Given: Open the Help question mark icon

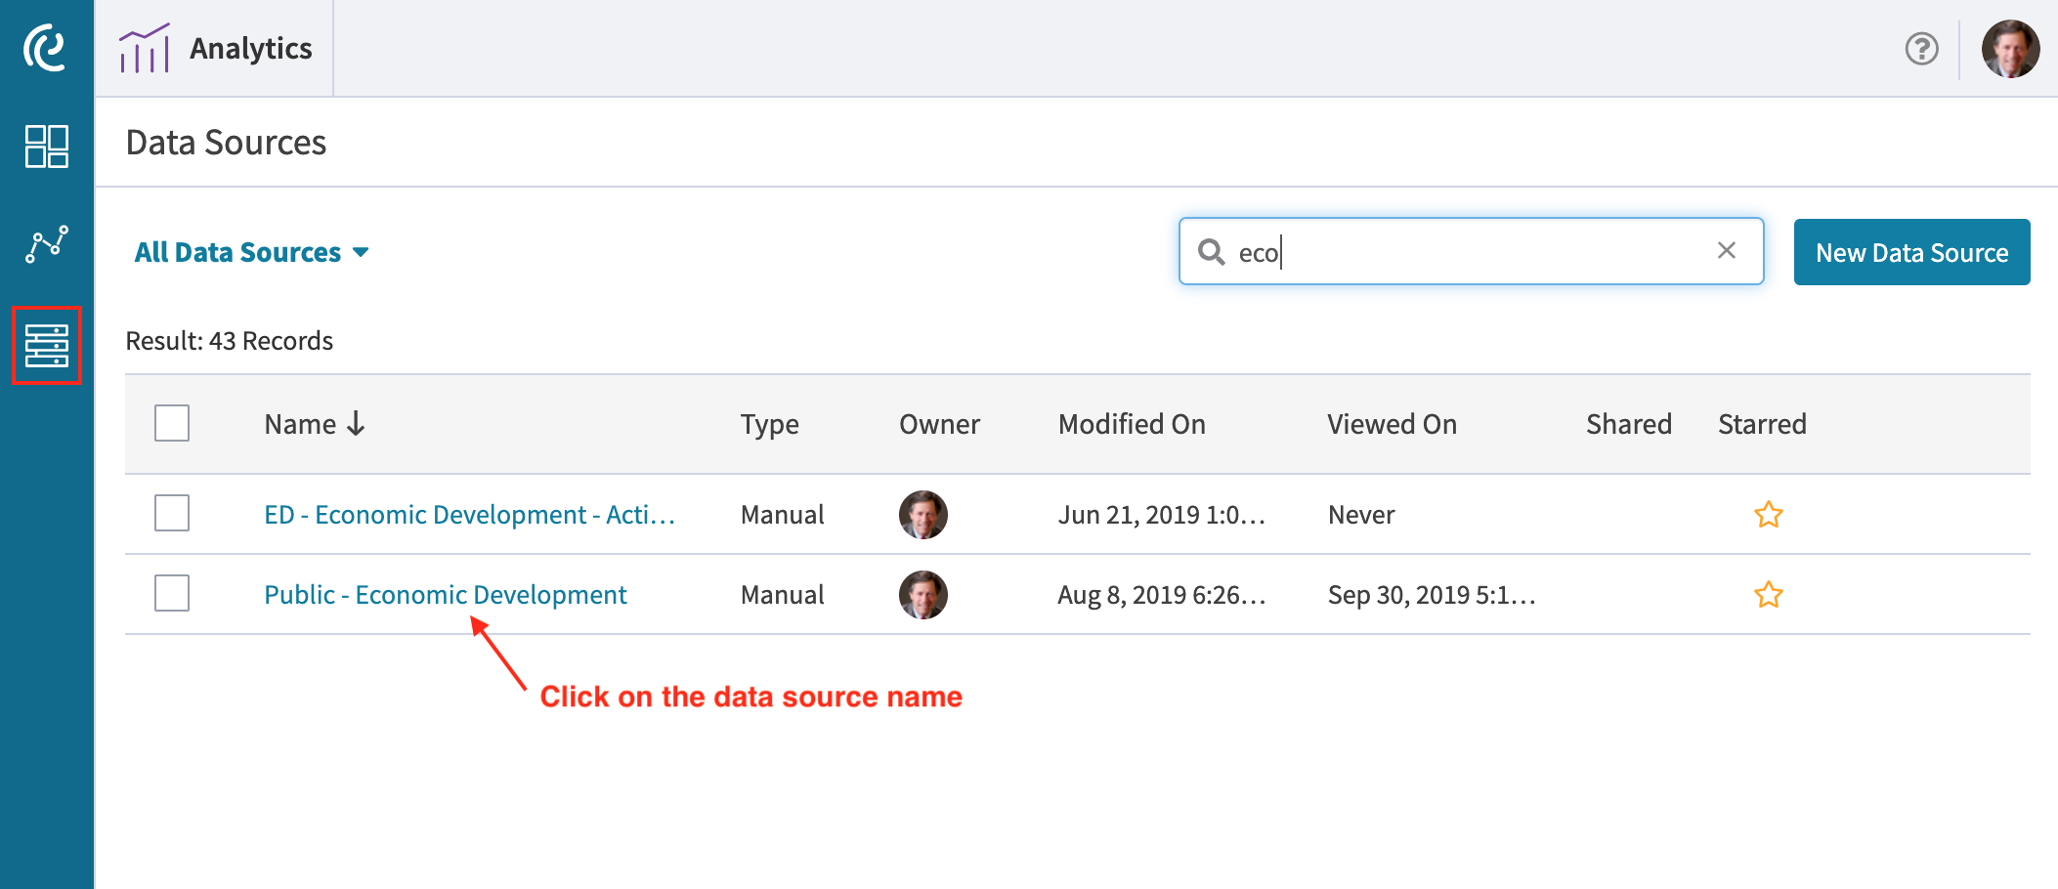Looking at the screenshot, I should (1921, 47).
